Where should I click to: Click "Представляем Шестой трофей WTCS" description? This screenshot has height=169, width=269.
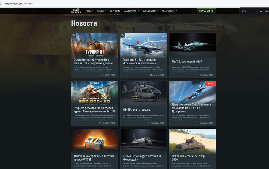93,166
